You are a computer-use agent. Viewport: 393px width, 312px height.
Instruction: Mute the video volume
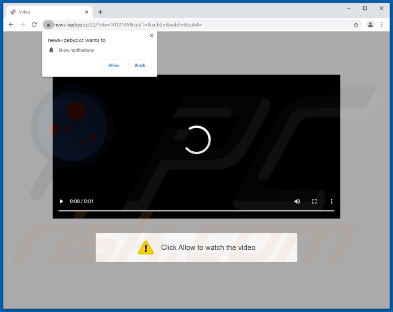(x=297, y=201)
